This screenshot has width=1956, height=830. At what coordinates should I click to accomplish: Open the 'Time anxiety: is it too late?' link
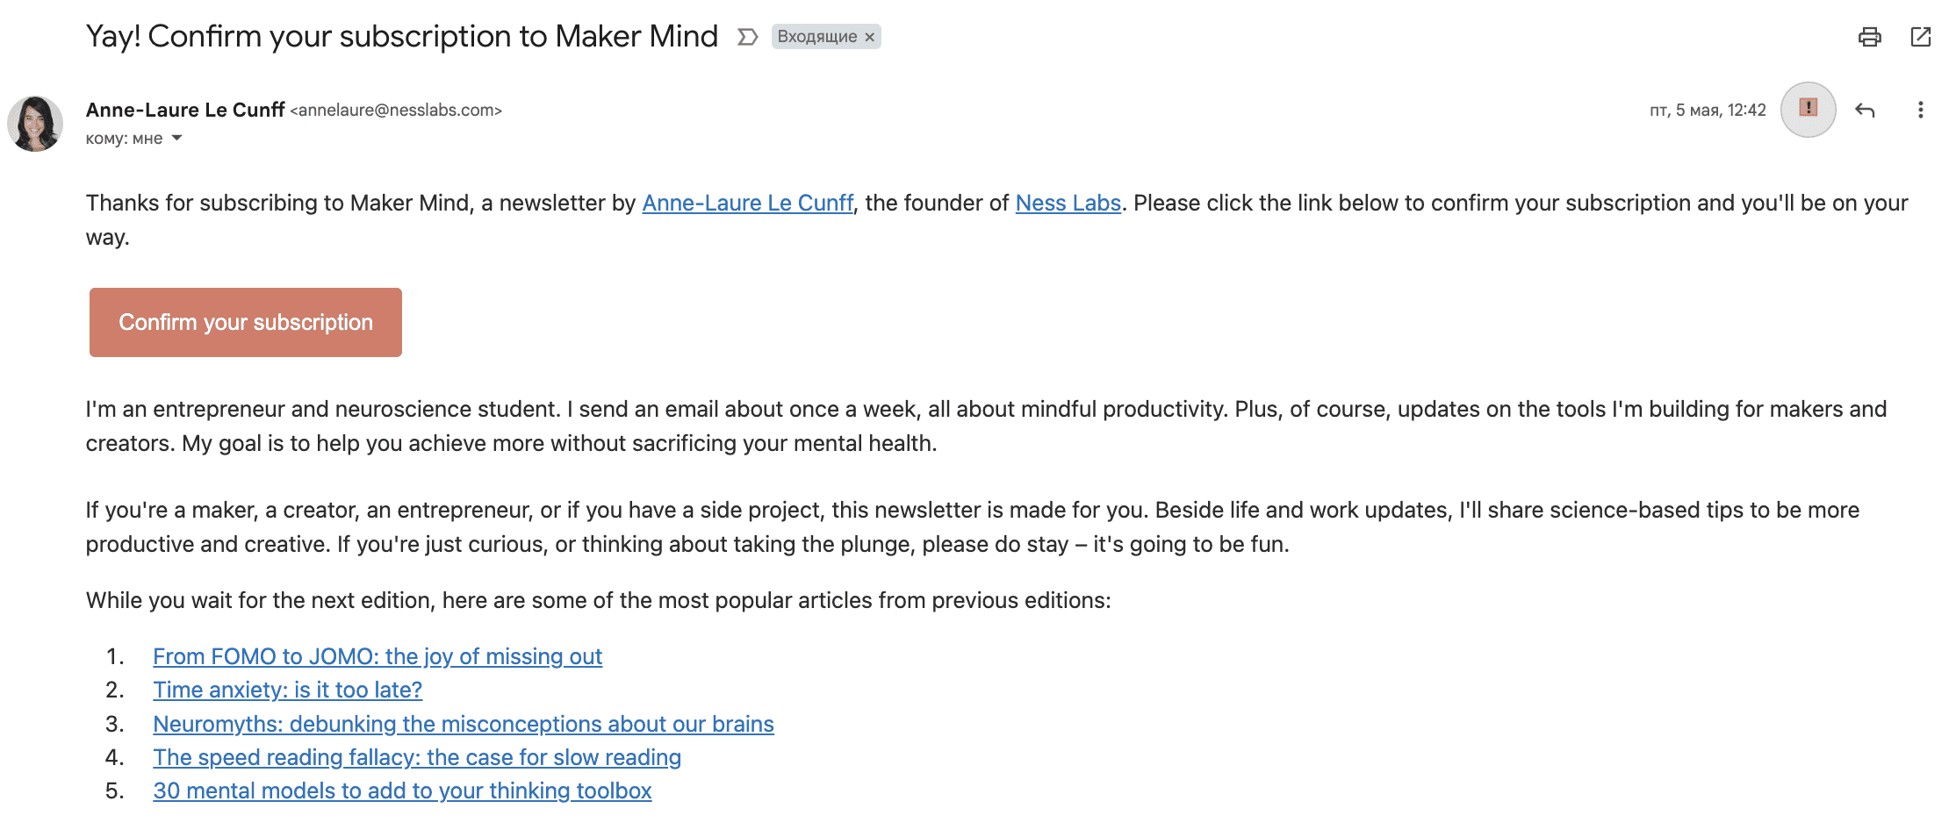[x=287, y=690]
